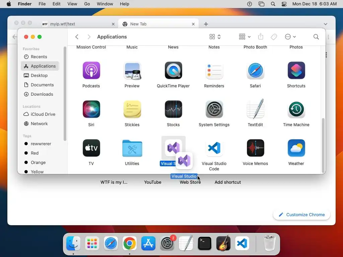Open the Group By dropdown in Finder
The height and width of the screenshot is (257, 343).
pyautogui.click(x=245, y=37)
